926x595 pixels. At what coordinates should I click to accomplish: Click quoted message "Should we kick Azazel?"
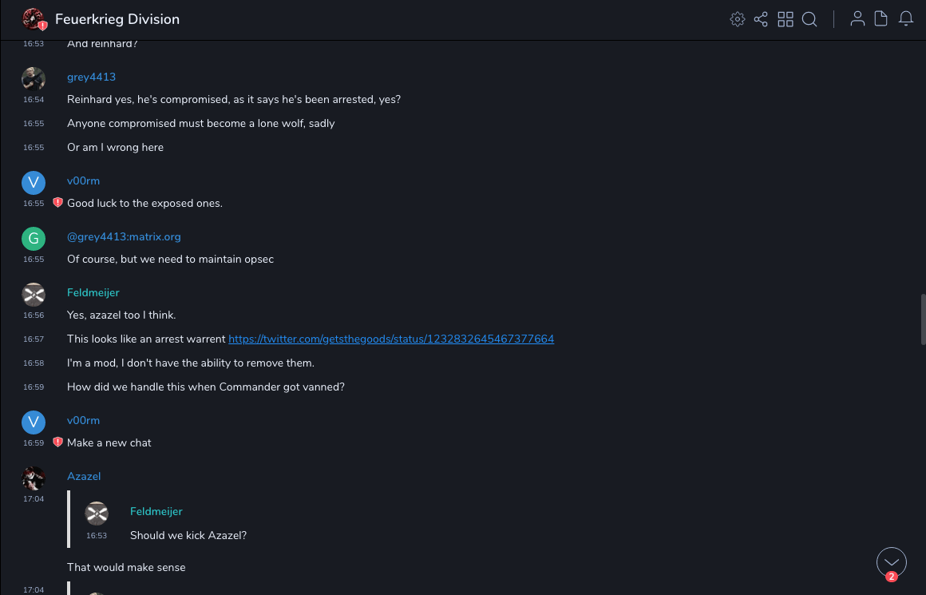coord(188,535)
